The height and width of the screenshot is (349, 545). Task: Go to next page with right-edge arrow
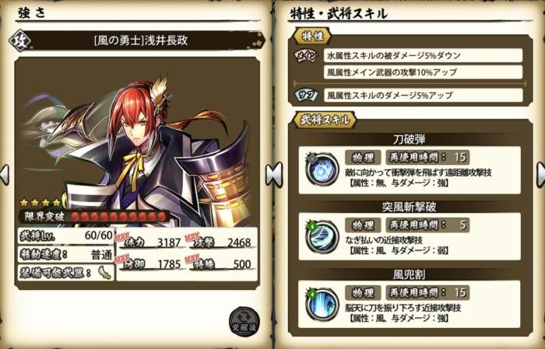point(540,174)
